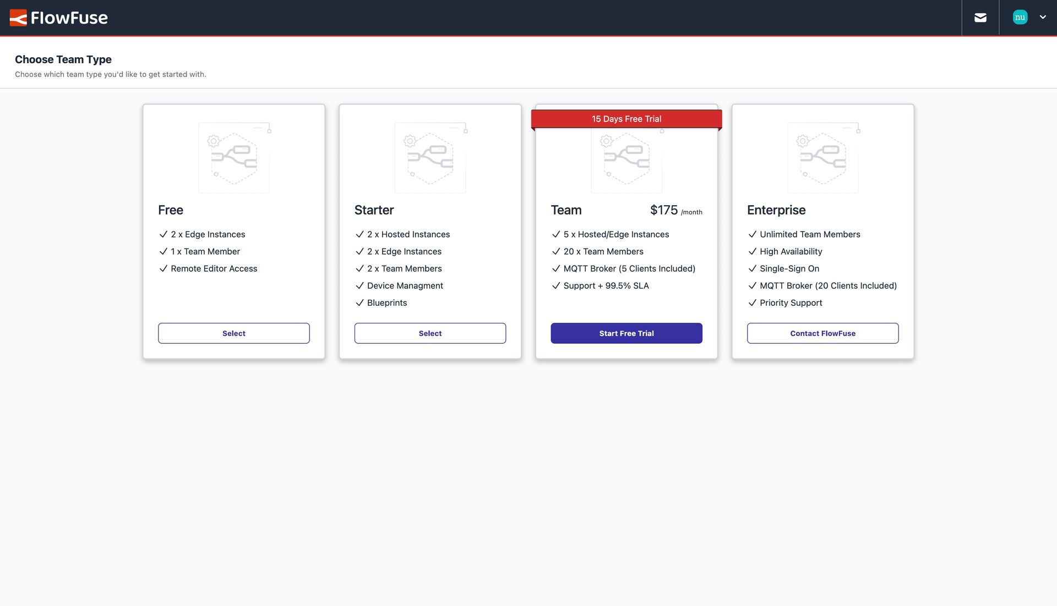This screenshot has width=1057, height=606.
Task: Click the user avatar 'nu' icon
Action: pos(1020,18)
